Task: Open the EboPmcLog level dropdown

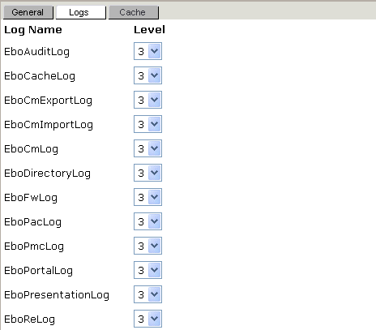Action: tap(147, 246)
